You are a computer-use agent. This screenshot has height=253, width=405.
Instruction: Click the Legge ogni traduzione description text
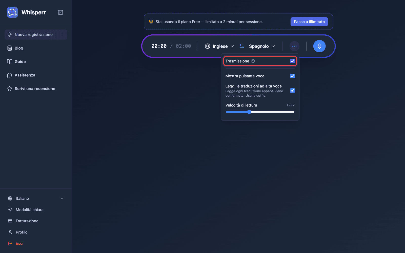click(254, 93)
